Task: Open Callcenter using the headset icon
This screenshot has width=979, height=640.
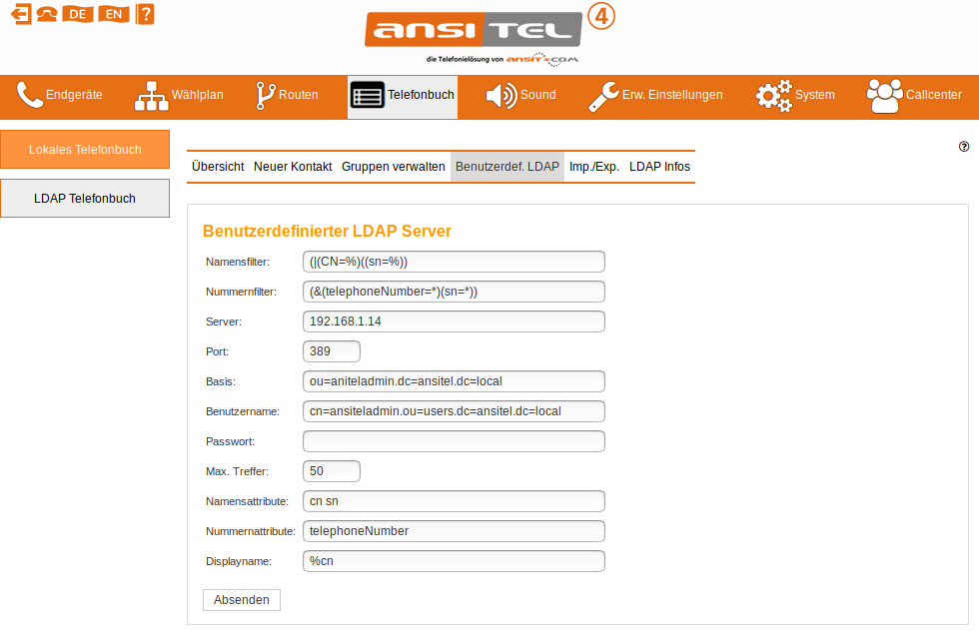Action: 883,94
